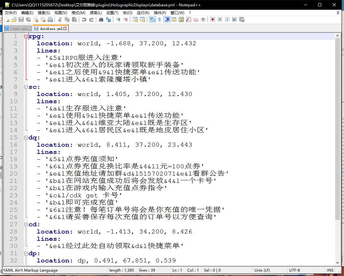Toggle the indent guide toolbar button
This screenshot has width=344, height=276.
click(167, 20)
